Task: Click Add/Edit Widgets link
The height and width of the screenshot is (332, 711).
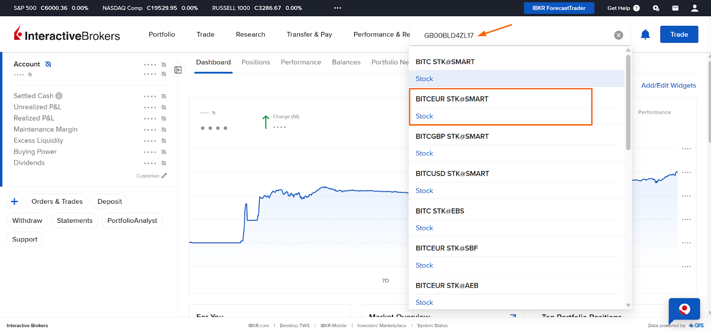Action: coord(668,85)
